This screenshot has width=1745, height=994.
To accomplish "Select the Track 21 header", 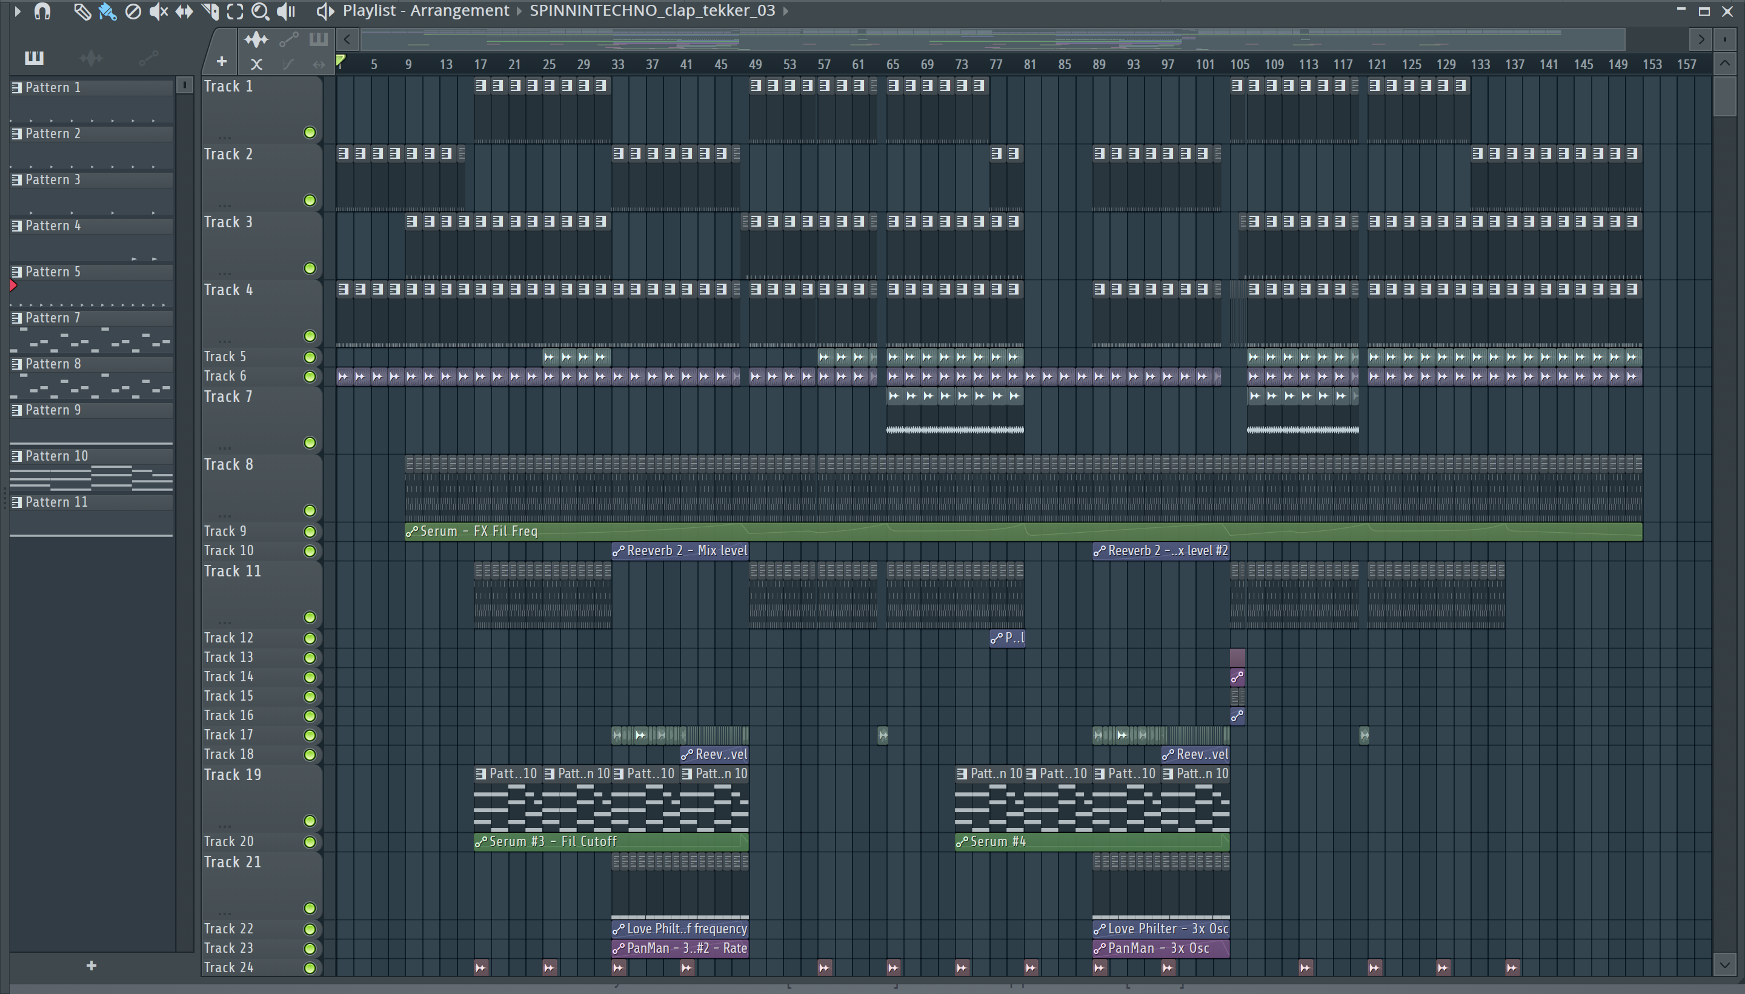I will click(x=262, y=886).
